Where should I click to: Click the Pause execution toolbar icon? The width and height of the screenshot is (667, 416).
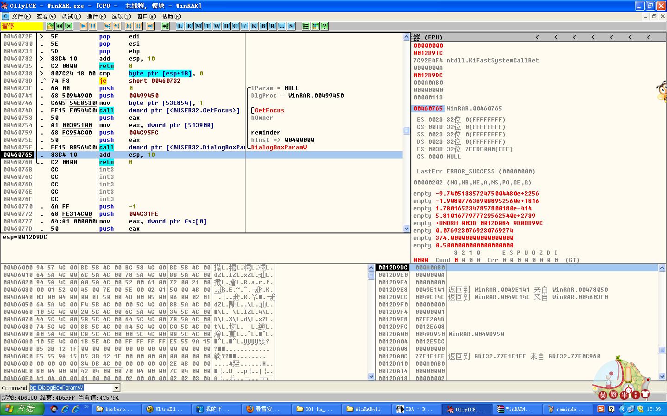93,26
